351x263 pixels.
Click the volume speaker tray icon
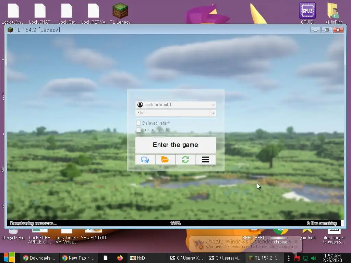[314, 258]
